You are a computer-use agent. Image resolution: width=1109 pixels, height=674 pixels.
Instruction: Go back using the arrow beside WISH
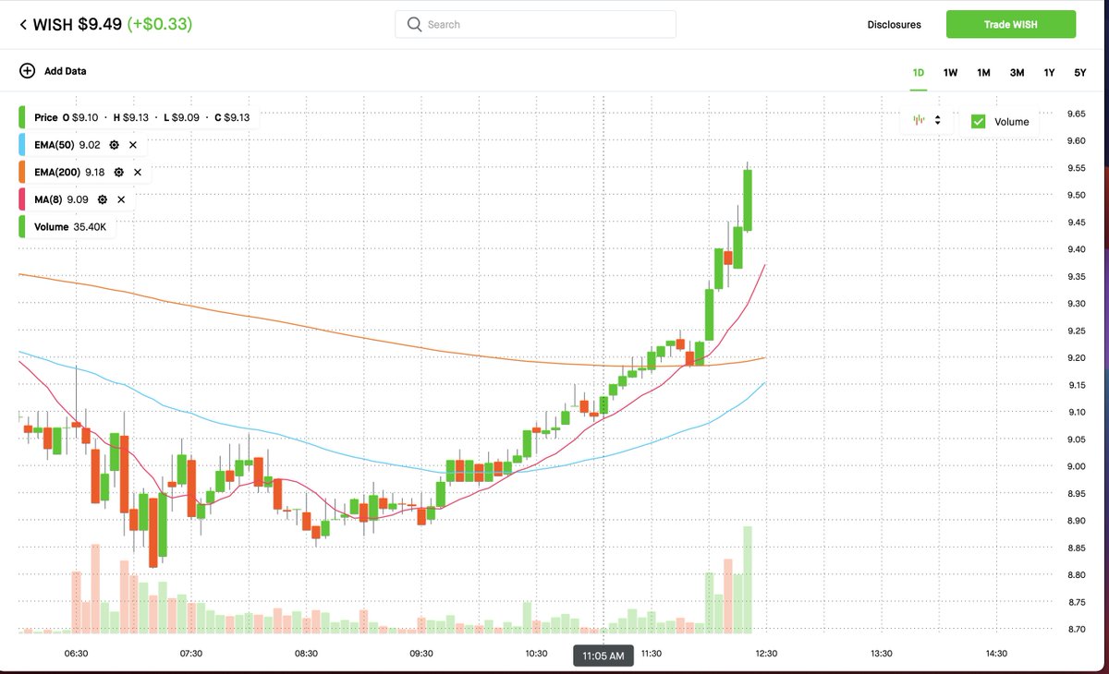(23, 25)
